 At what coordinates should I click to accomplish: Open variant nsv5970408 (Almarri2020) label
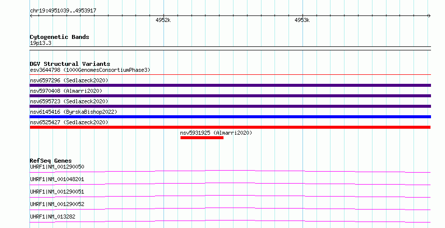(66, 91)
